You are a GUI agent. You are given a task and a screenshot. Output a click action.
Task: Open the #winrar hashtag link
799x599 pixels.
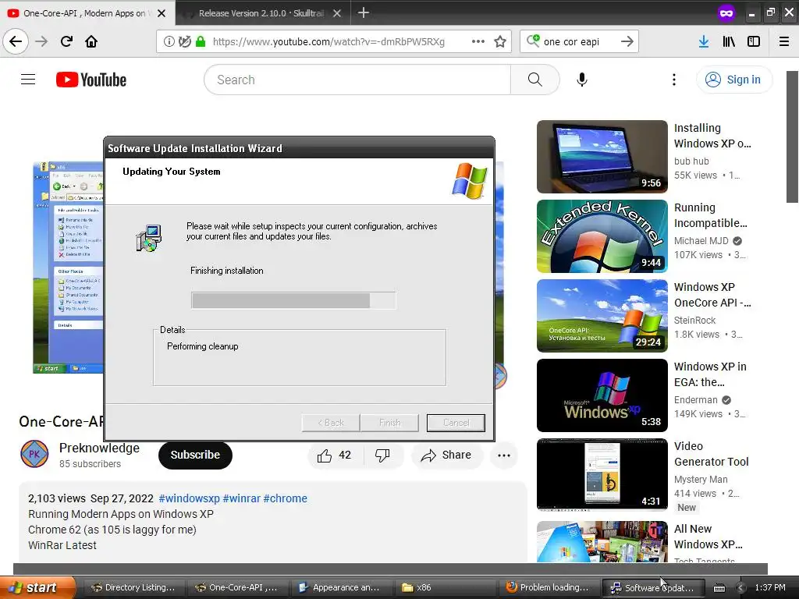(242, 498)
